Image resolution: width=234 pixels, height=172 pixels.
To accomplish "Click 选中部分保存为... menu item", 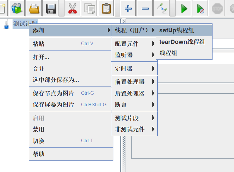I will coord(70,80).
